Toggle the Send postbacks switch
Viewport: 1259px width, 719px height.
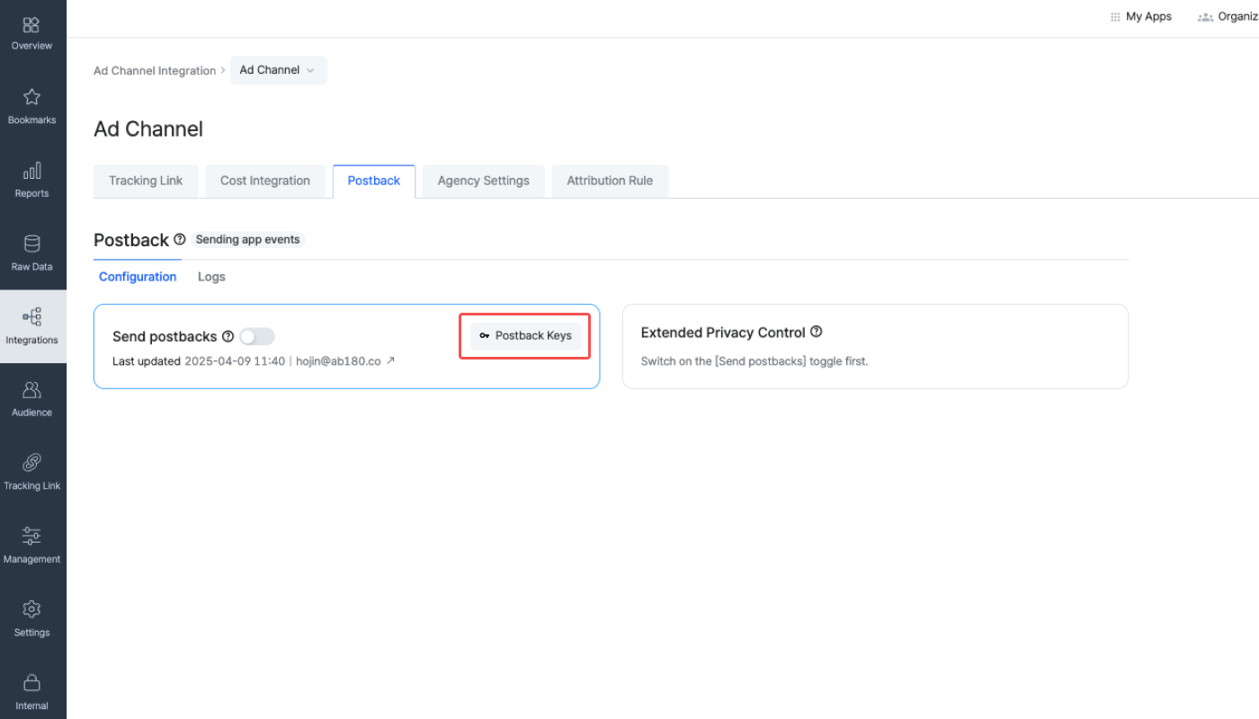tap(256, 336)
